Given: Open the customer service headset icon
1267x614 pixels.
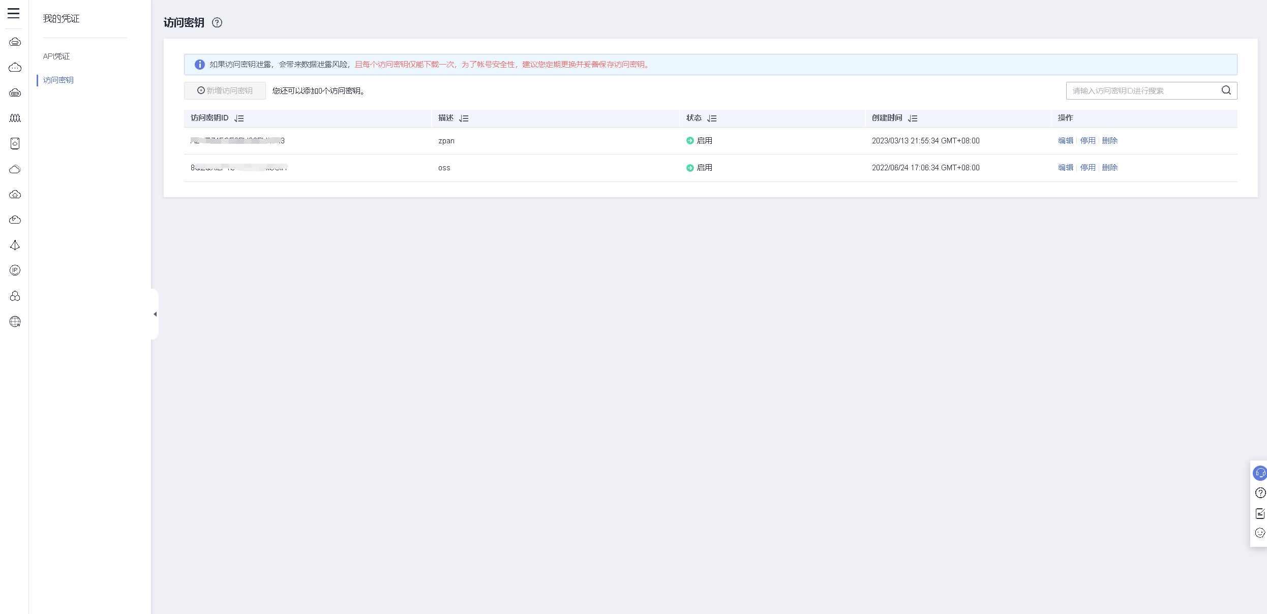Looking at the screenshot, I should (x=1259, y=473).
